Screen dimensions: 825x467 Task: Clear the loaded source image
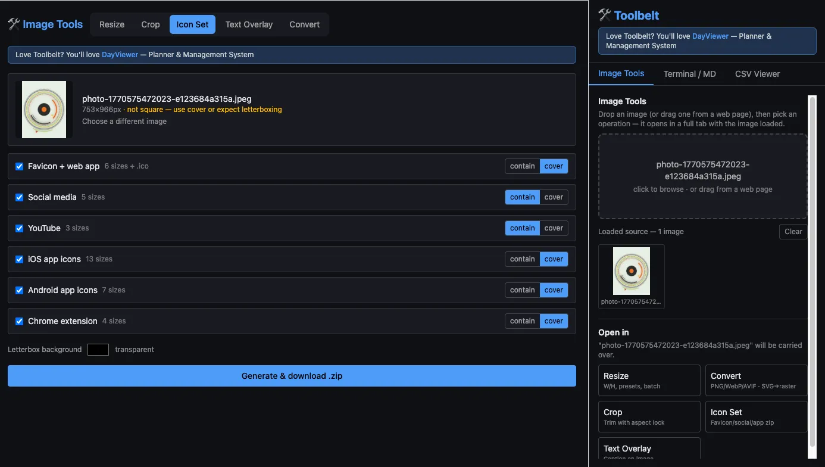tap(793, 232)
